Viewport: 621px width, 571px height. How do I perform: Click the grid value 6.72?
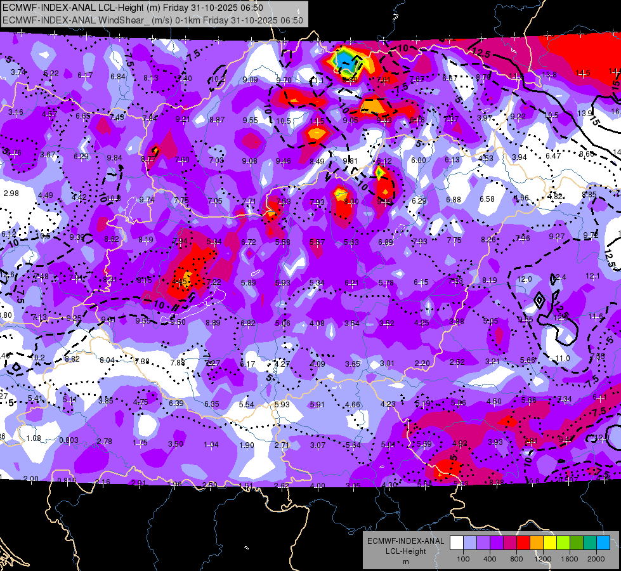249,242
